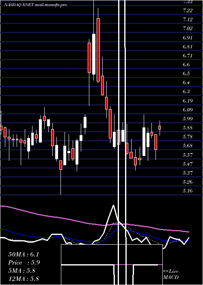The image size is (203, 285).
Task: Click the 5.37 price axis label
Action: pos(188,173)
